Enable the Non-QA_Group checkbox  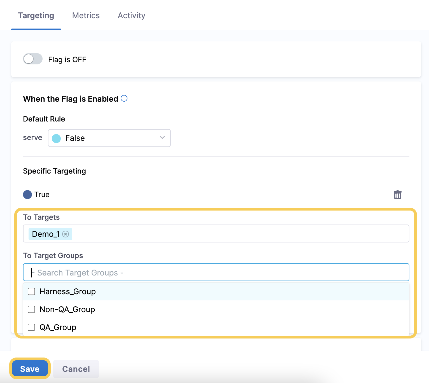tap(31, 309)
